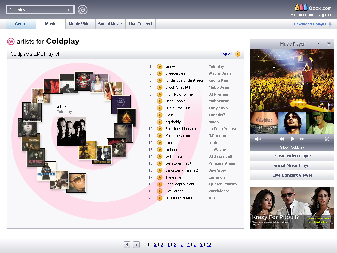Play track 15 Les etoiles inedit
The image size is (337, 253).
[160, 163]
